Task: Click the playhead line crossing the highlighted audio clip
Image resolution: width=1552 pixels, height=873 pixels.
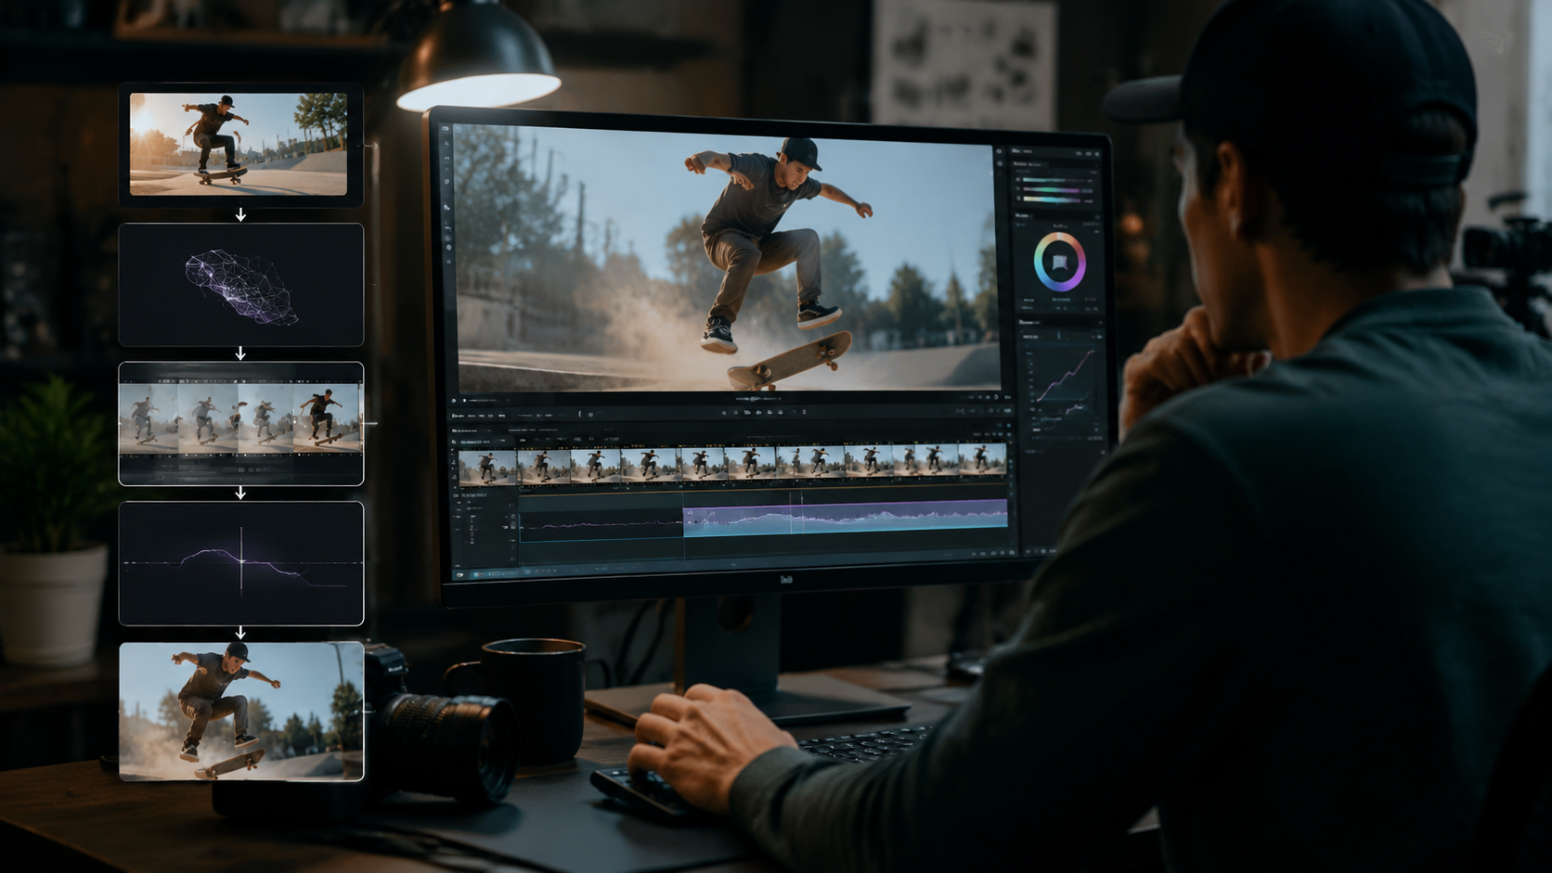Action: click(791, 515)
